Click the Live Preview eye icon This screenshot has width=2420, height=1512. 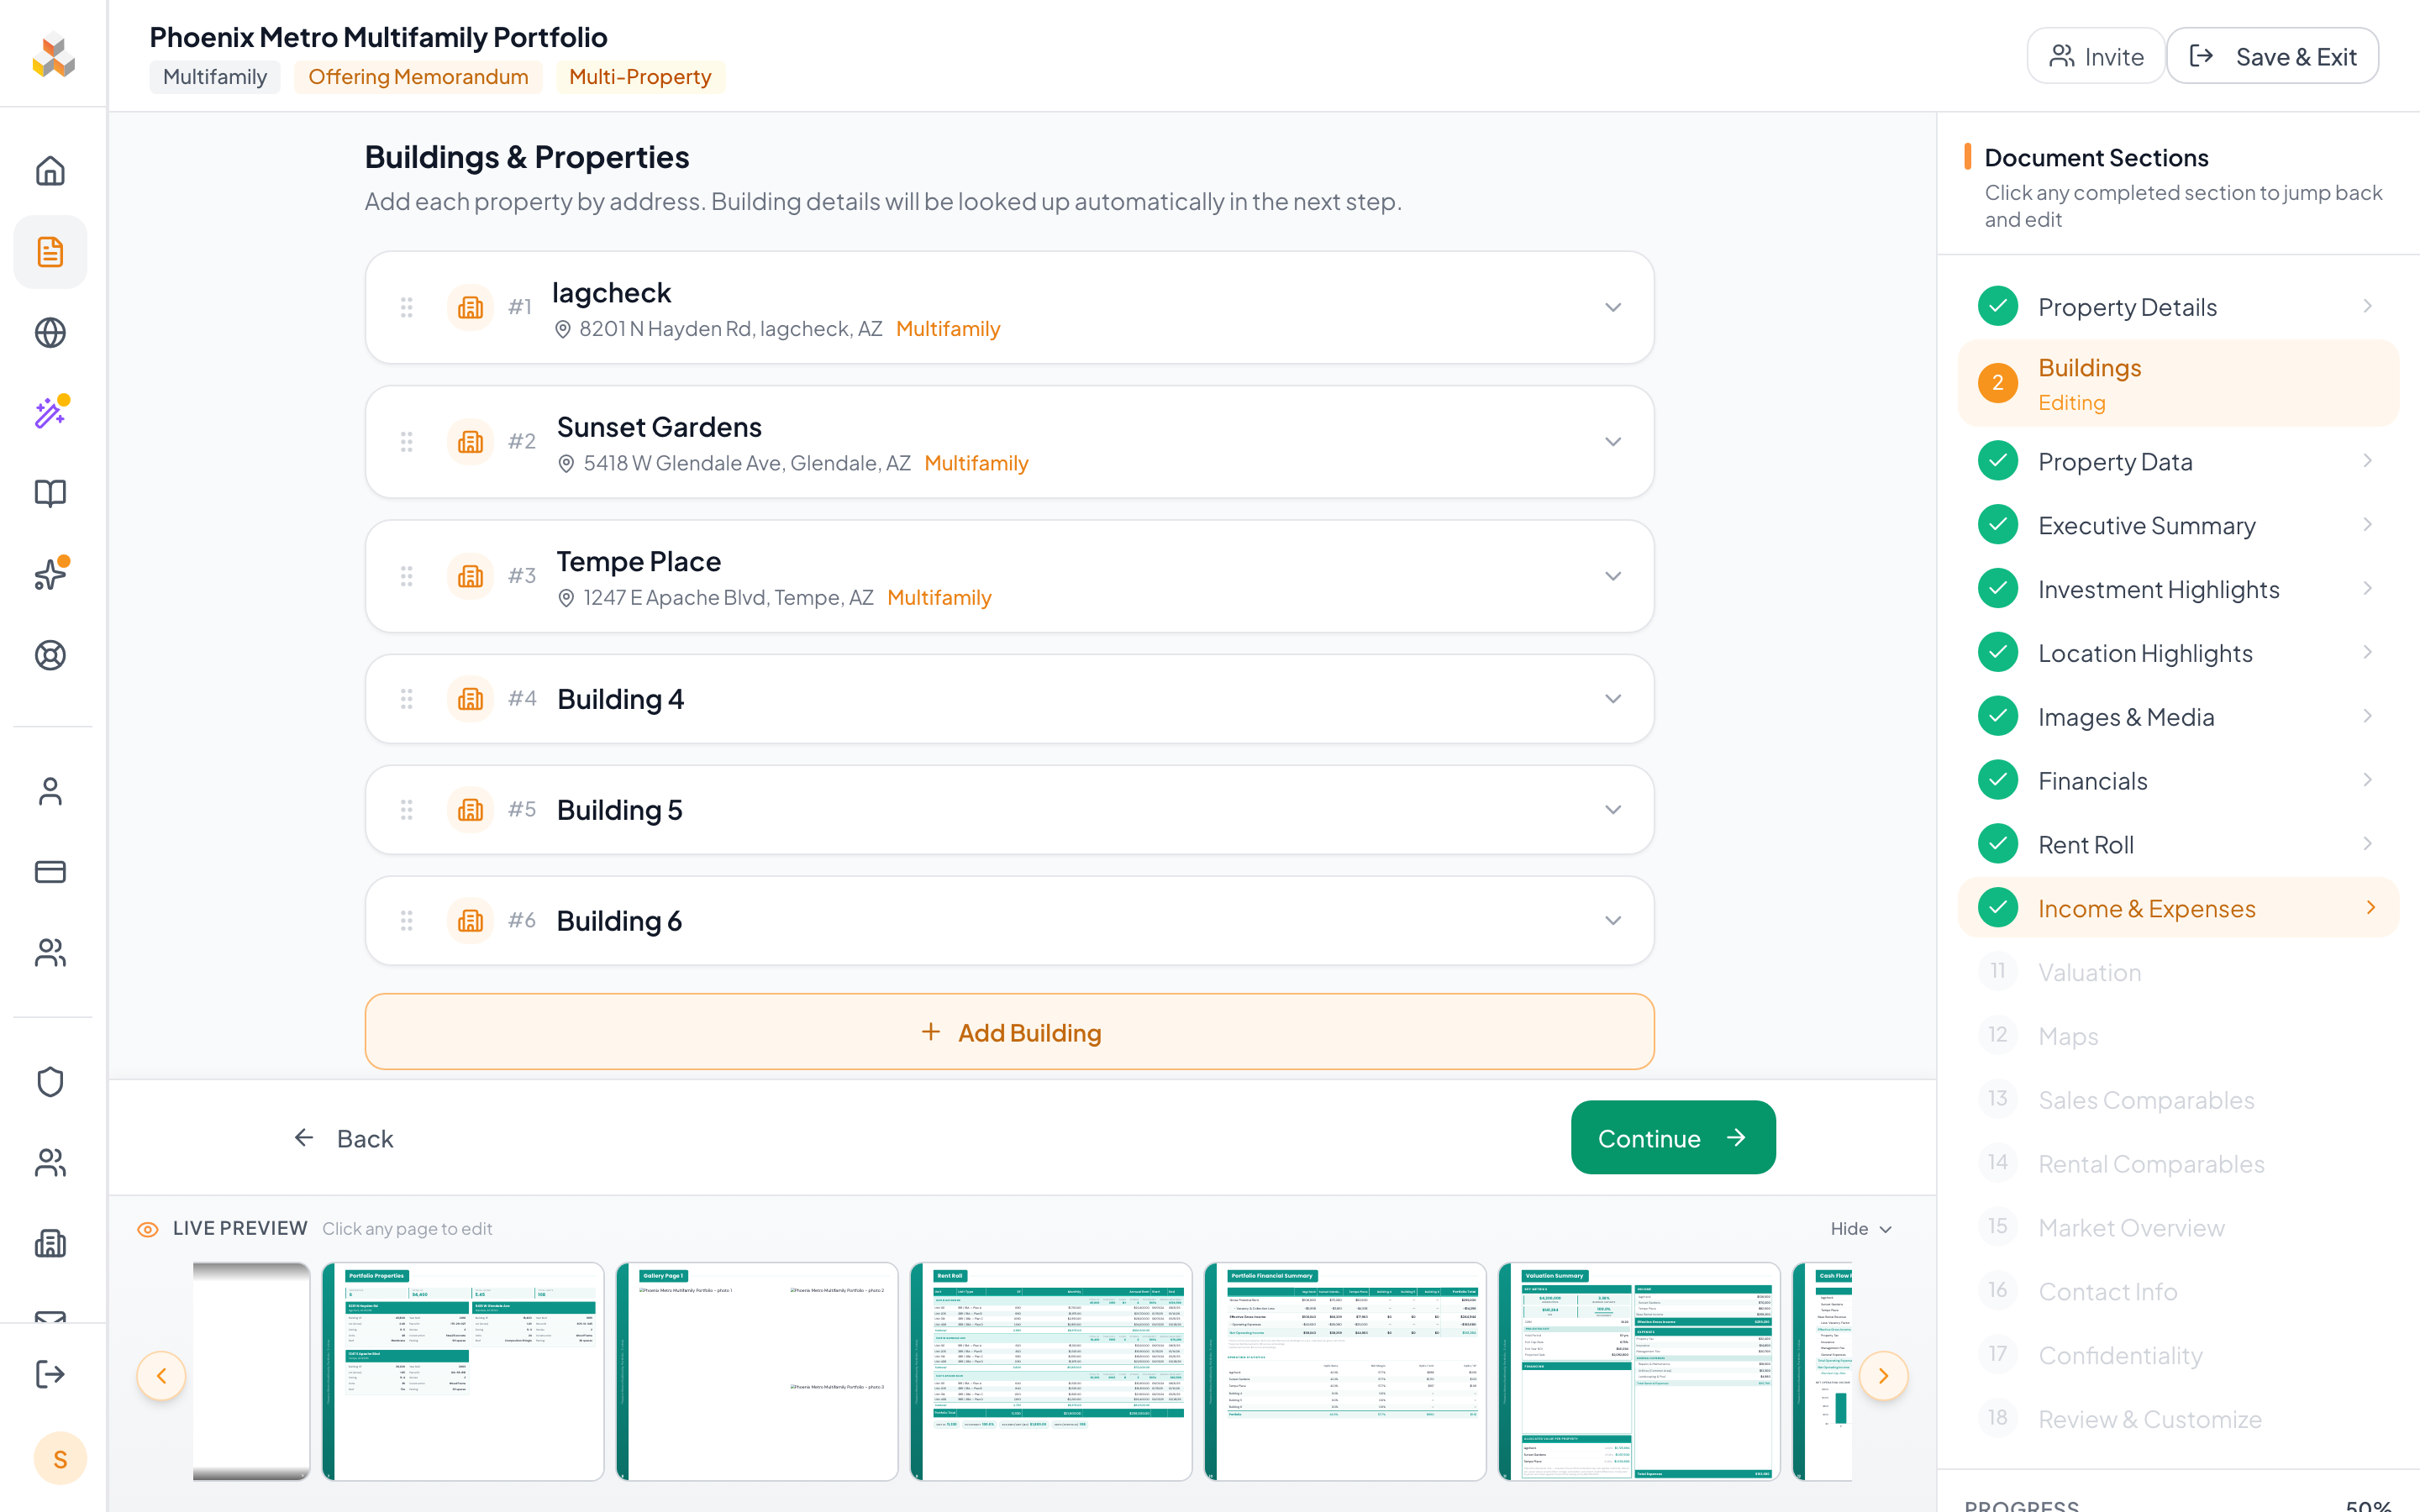tap(147, 1229)
